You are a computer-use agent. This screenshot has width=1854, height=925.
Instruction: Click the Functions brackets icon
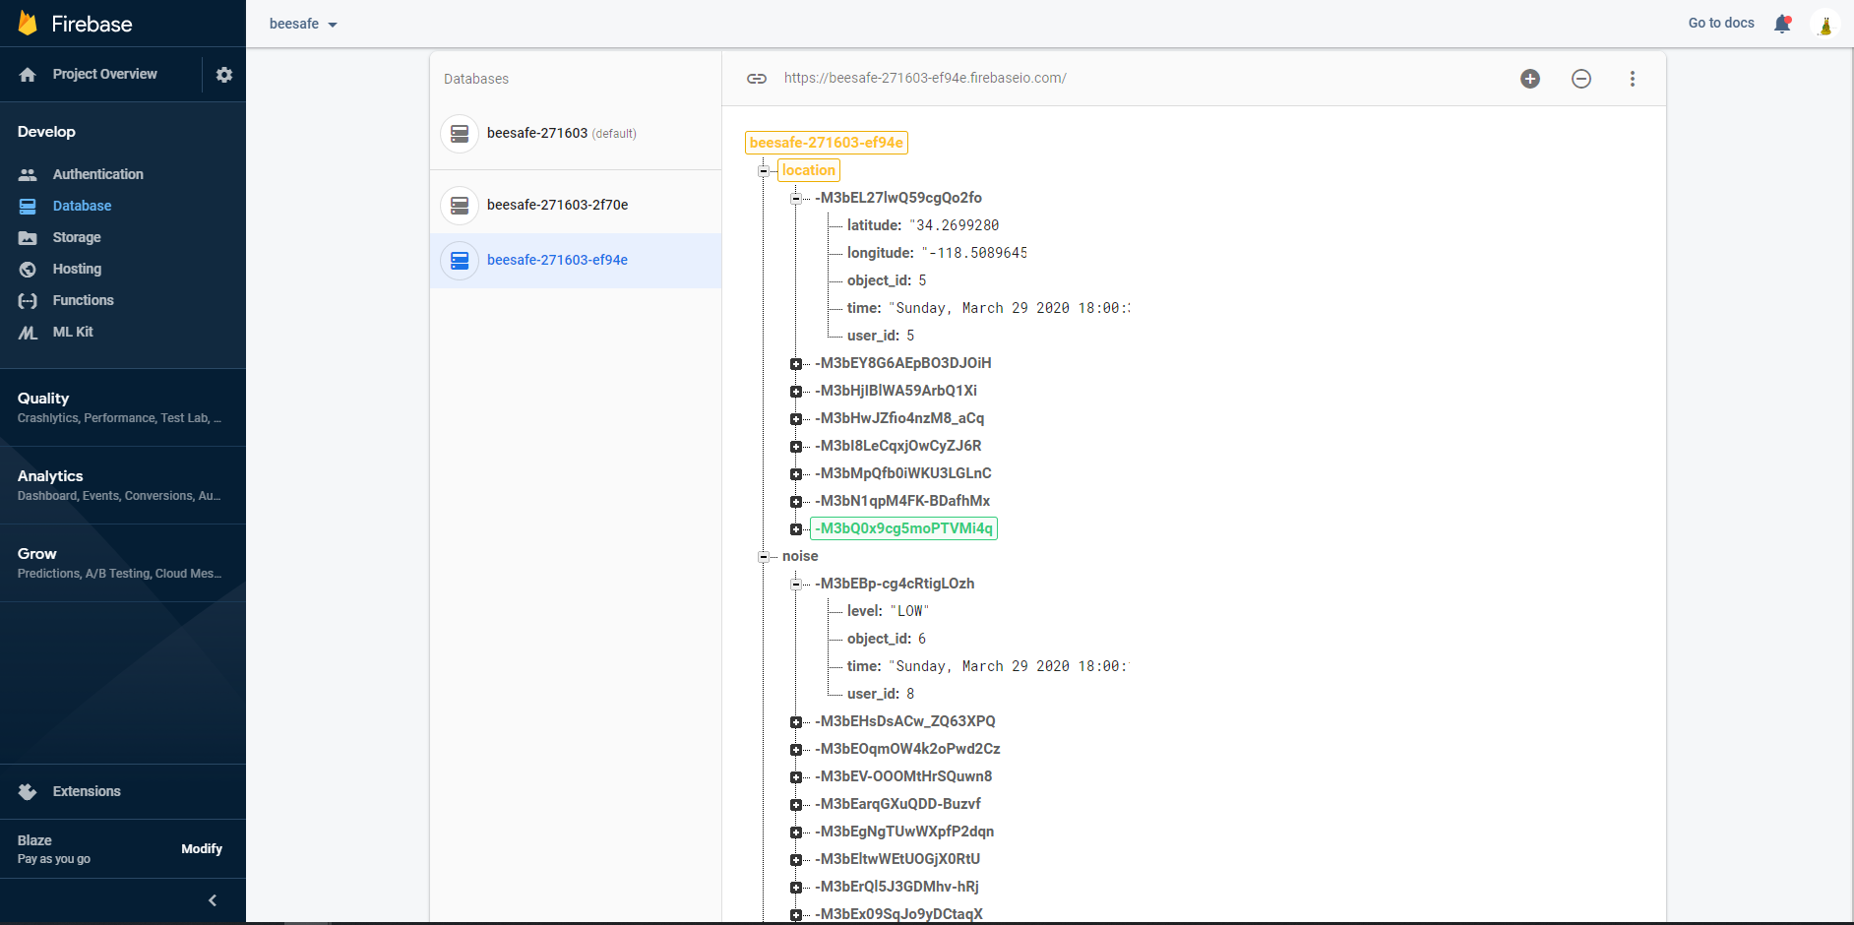pyautogui.click(x=28, y=300)
